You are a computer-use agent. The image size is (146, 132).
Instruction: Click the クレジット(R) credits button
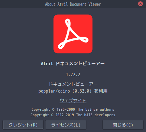[23, 125]
